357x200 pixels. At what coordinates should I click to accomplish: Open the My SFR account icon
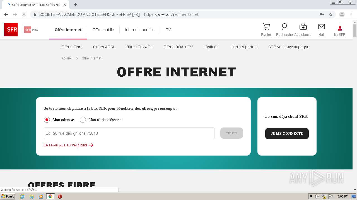[340, 28]
